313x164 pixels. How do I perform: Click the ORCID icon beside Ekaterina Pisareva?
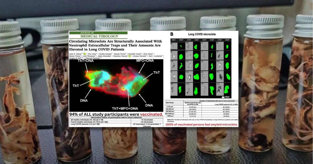pyautogui.click(x=130, y=56)
